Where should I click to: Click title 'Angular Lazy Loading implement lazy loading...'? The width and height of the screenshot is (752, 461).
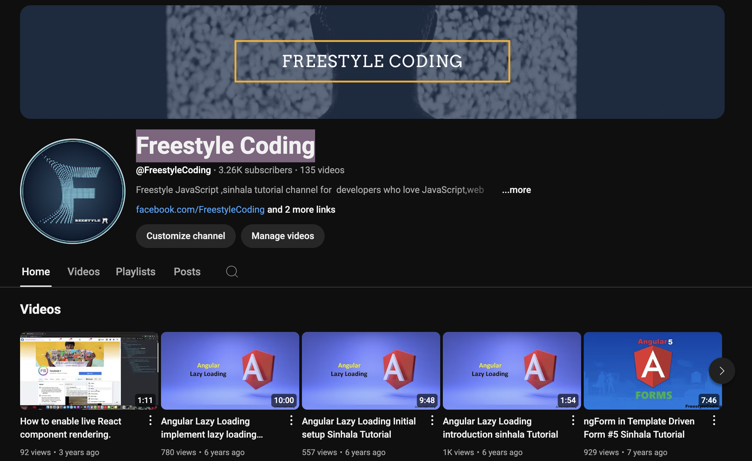click(212, 428)
